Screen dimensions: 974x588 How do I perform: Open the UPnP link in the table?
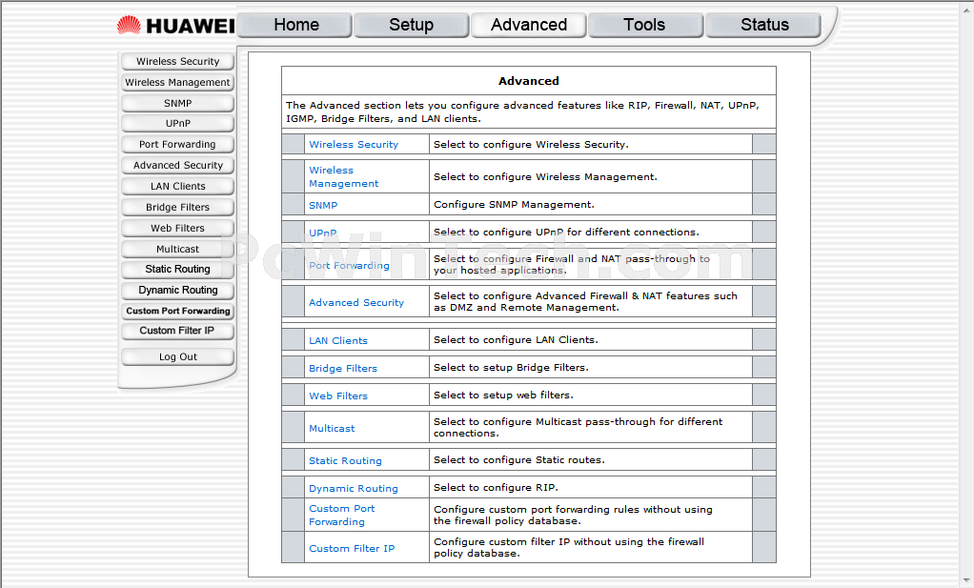point(322,233)
